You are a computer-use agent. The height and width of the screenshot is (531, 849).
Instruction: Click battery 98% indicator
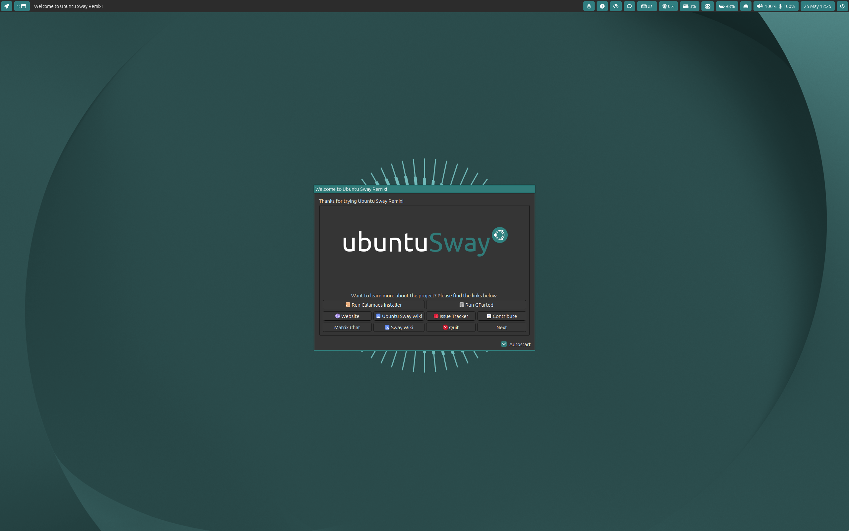727,6
